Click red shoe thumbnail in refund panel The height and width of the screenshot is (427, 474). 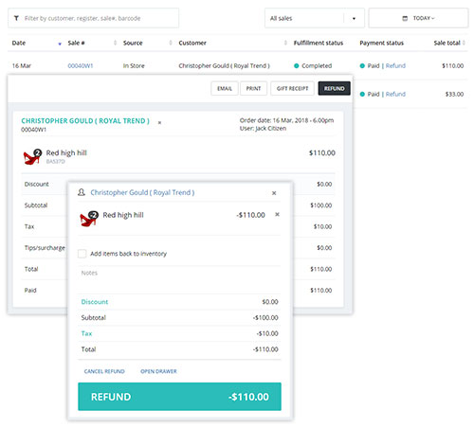pyautogui.click(x=89, y=219)
